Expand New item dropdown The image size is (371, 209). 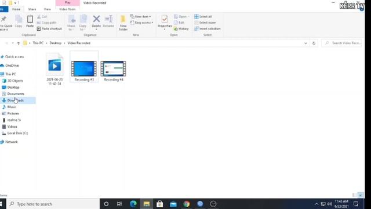click(140, 17)
